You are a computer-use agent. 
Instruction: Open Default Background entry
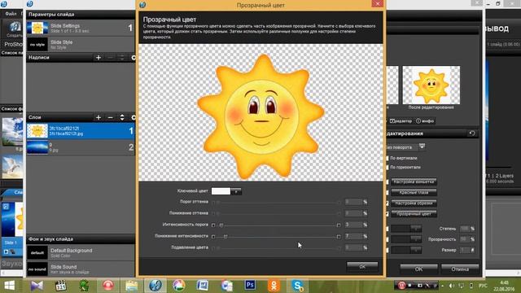point(81,253)
